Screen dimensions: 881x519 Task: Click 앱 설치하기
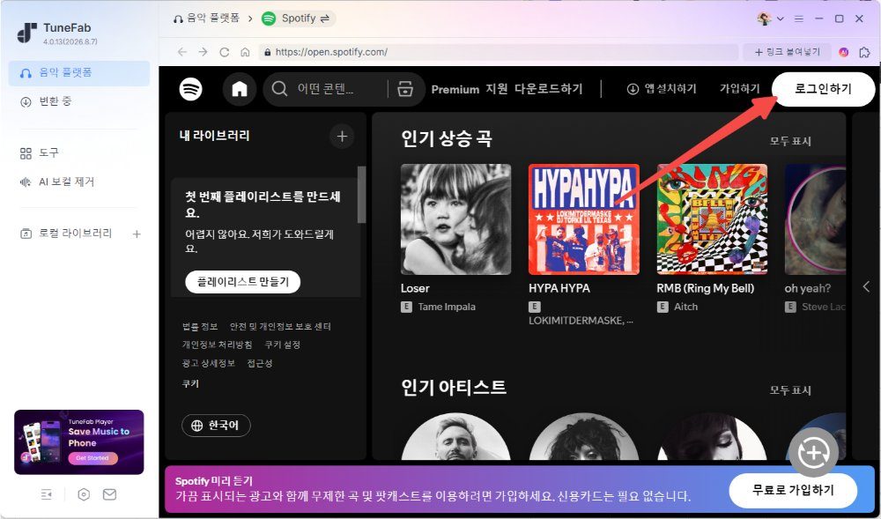pos(662,89)
